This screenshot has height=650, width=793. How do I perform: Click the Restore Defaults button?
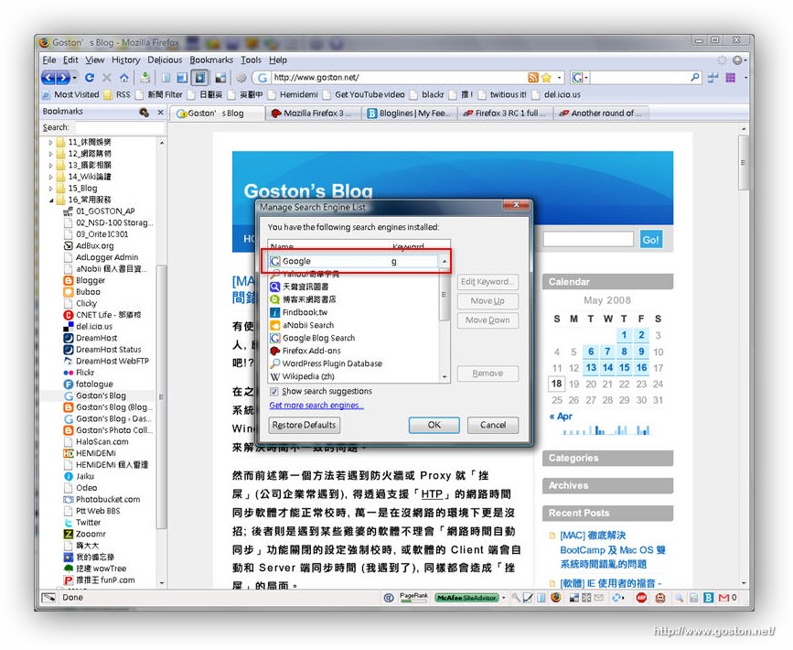click(x=304, y=425)
